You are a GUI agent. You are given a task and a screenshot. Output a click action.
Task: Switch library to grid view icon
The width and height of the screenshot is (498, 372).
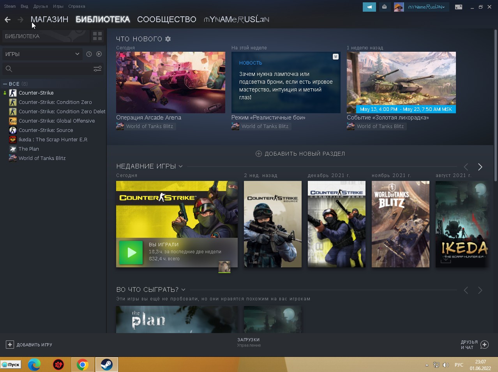(x=97, y=36)
